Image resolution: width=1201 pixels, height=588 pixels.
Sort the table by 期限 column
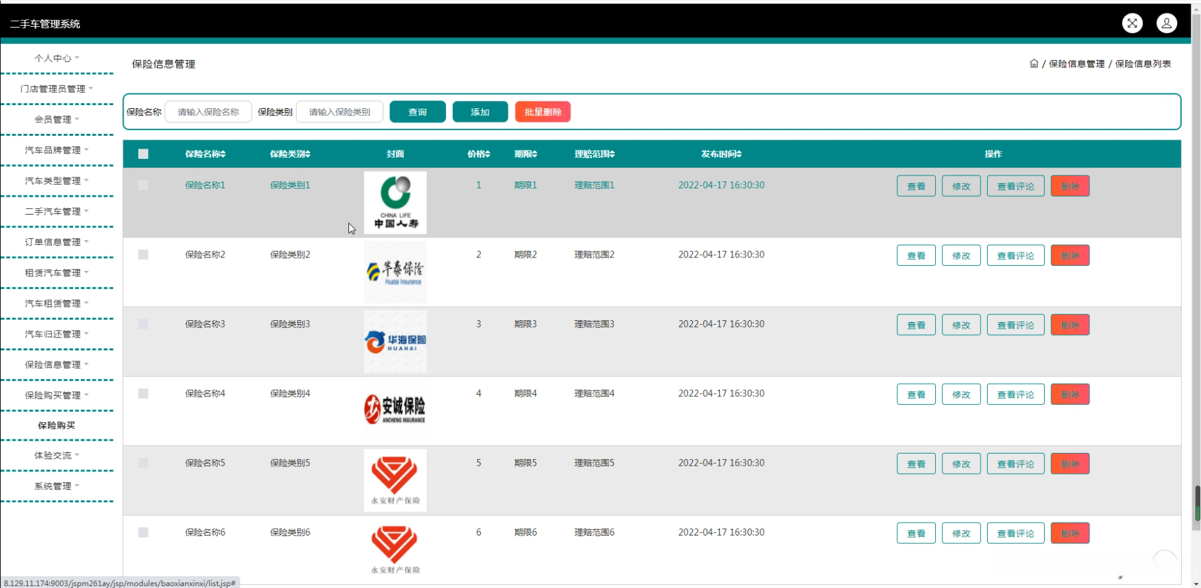point(526,154)
